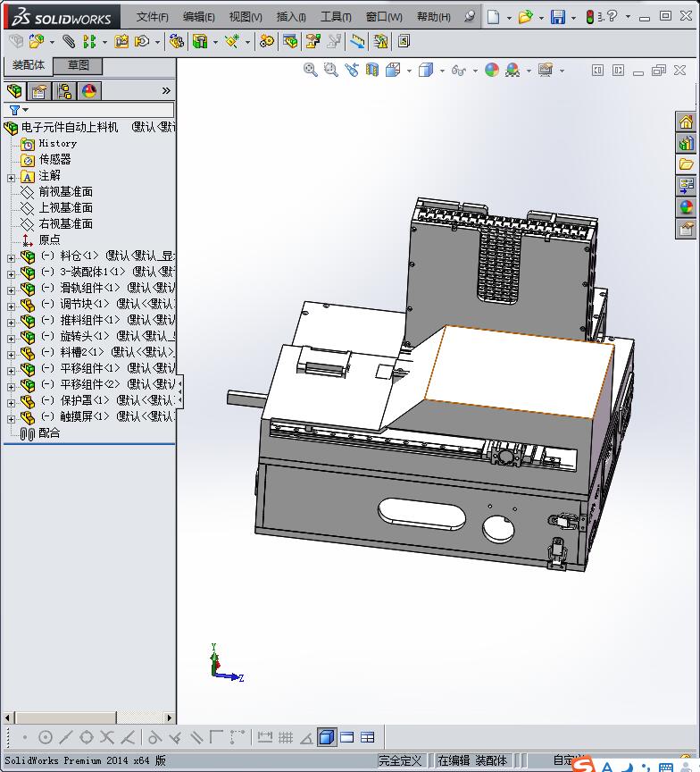Open the 文件(F) menu
700x772 pixels.
click(152, 17)
